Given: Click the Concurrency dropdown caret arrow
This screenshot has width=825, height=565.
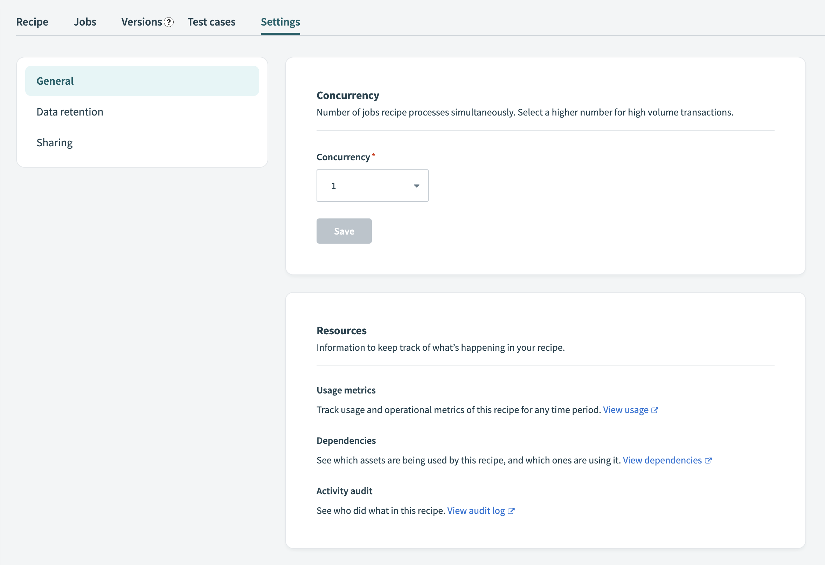Looking at the screenshot, I should coord(416,186).
